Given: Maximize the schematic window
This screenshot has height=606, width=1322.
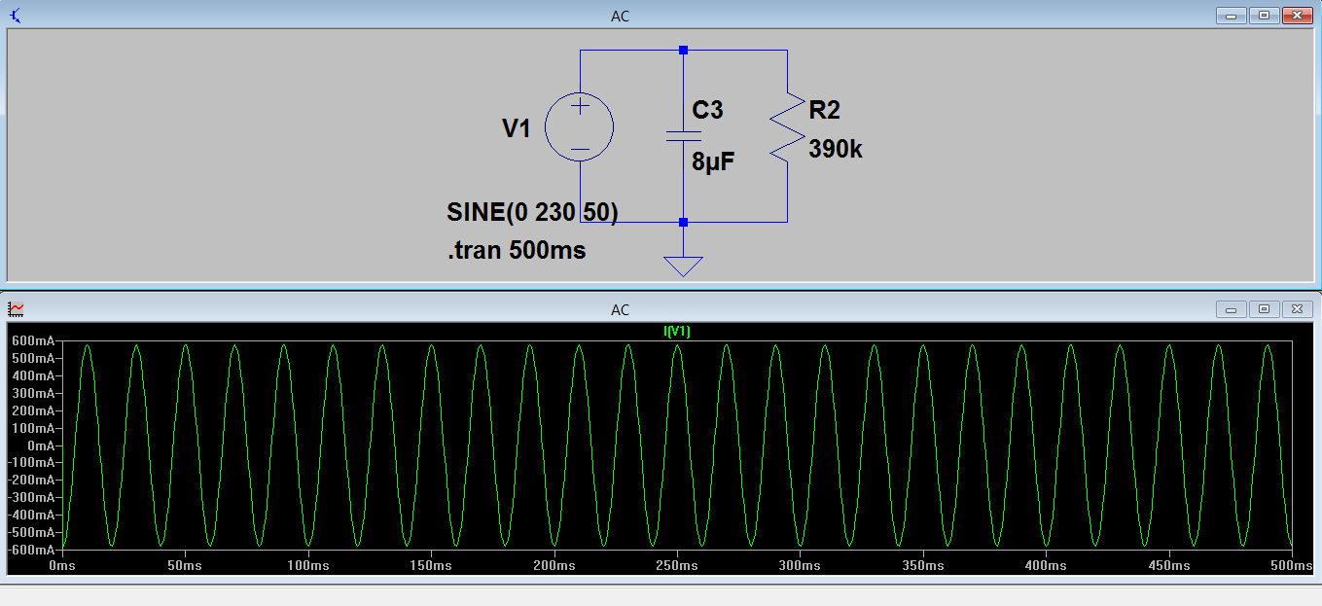Looking at the screenshot, I should [1264, 15].
